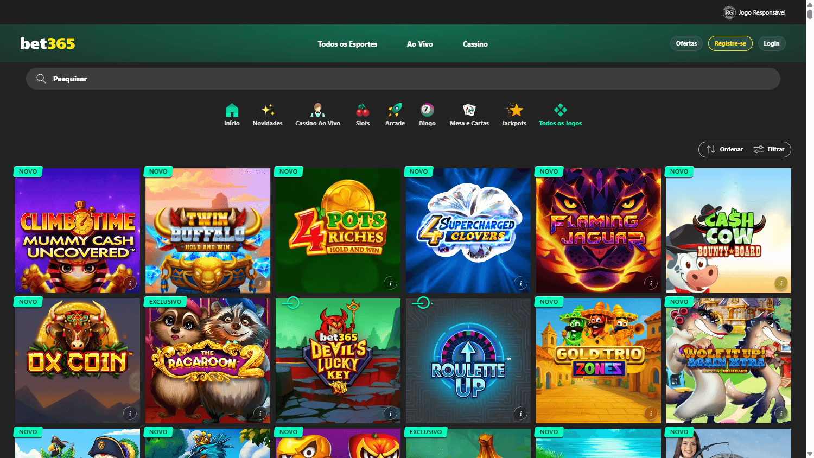Show info for The Racaroon 2
The image size is (814, 458).
coord(260,414)
